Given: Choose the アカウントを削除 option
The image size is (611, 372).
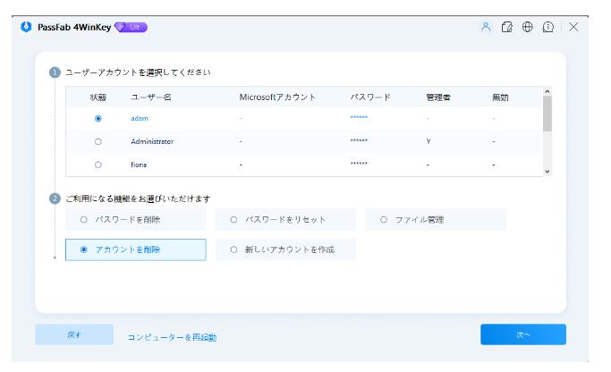Looking at the screenshot, I should click(x=136, y=249).
